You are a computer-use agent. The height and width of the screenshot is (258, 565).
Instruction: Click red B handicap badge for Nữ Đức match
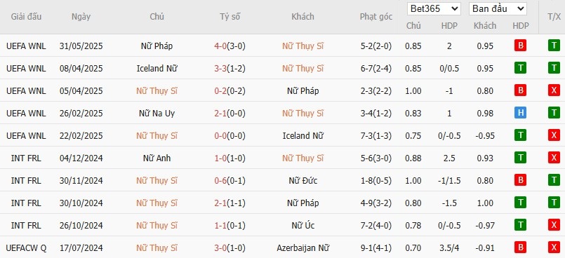[520, 180]
